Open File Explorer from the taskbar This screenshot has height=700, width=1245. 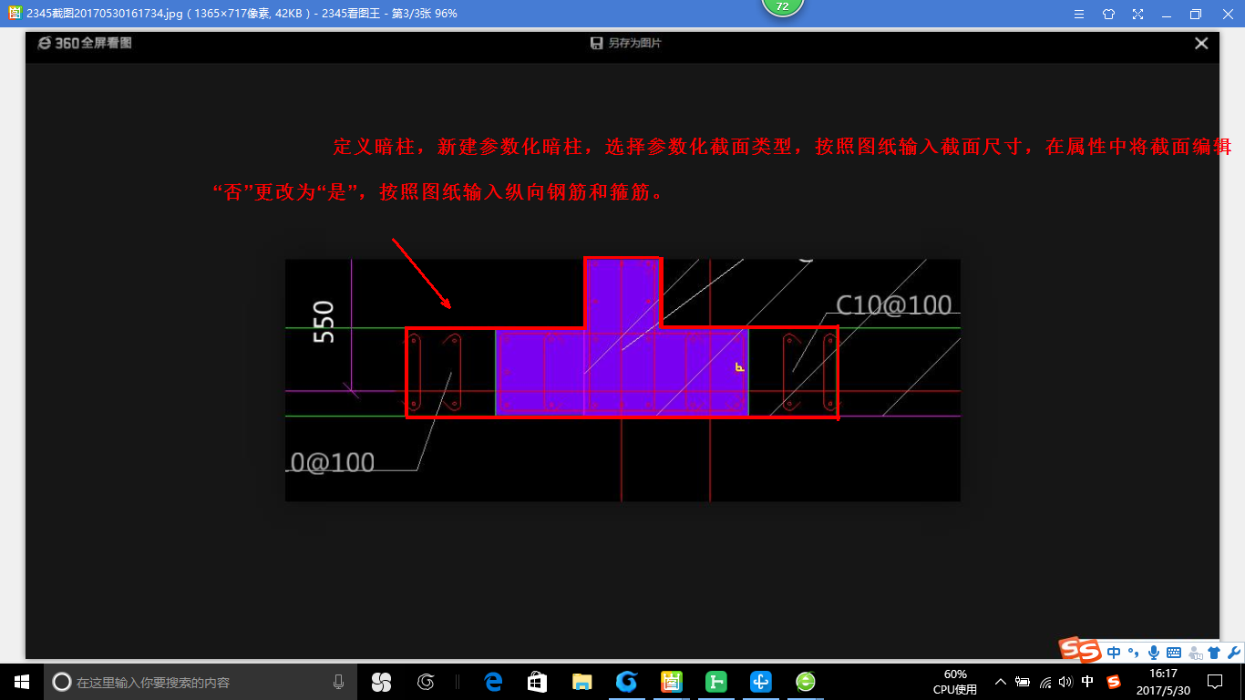(x=581, y=682)
